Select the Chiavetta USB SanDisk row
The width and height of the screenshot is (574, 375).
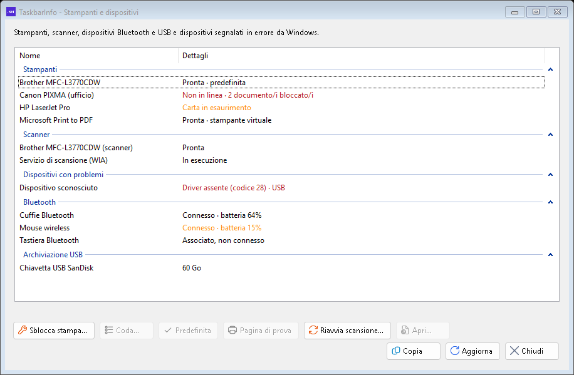point(281,268)
